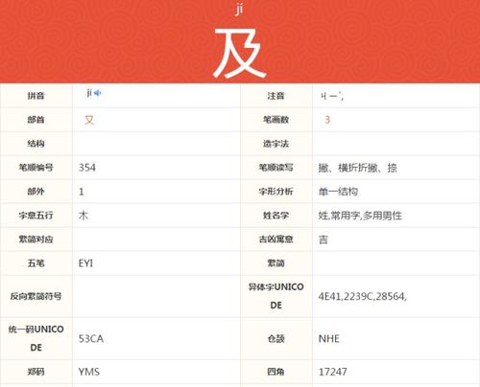Screen dimensions: 480x387
Task: Click the five-element value 木
Action: click(84, 216)
